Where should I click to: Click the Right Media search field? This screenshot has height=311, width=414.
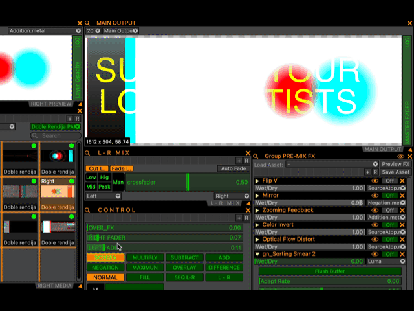coord(56,135)
